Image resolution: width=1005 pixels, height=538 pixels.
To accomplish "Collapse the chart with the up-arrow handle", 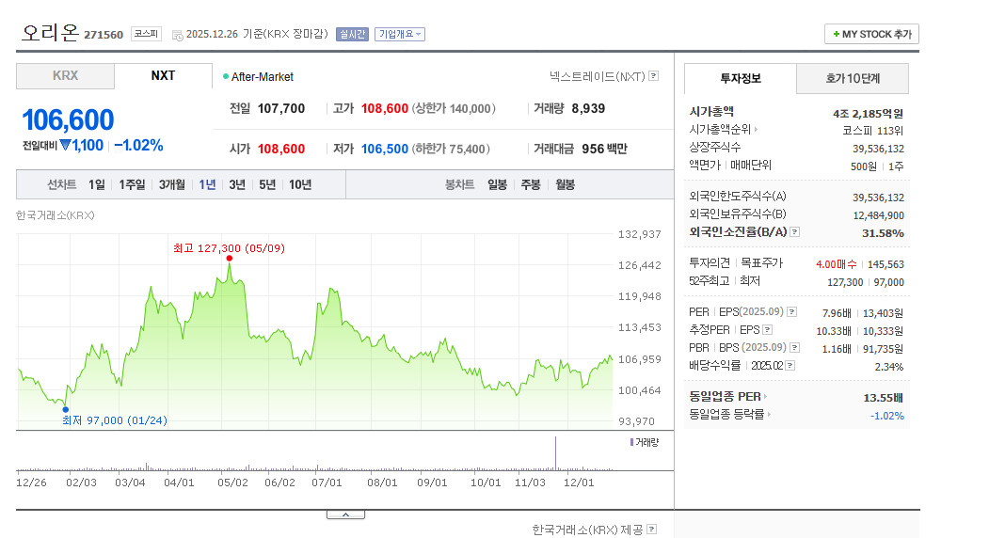I will pyautogui.click(x=345, y=514).
